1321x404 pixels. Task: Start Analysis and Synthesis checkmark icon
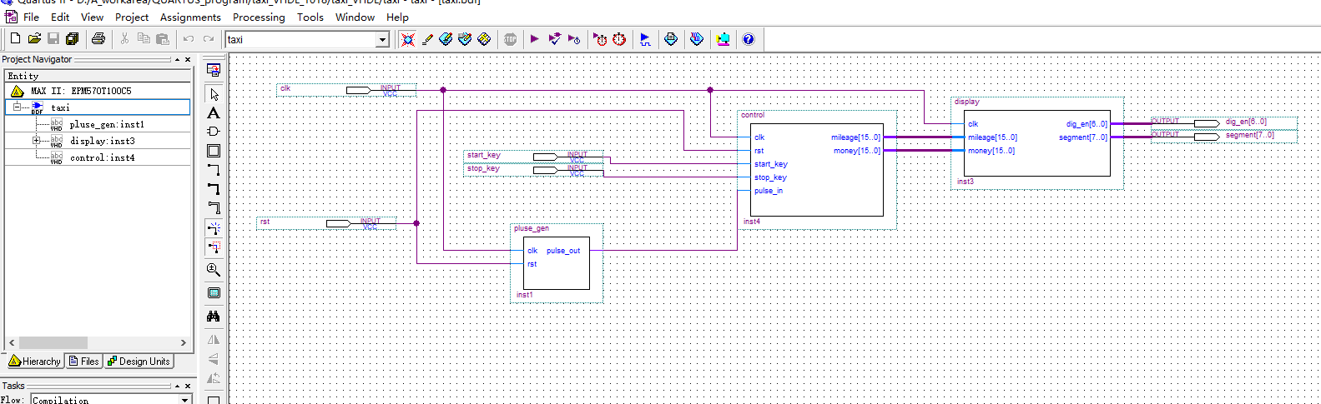click(x=554, y=38)
